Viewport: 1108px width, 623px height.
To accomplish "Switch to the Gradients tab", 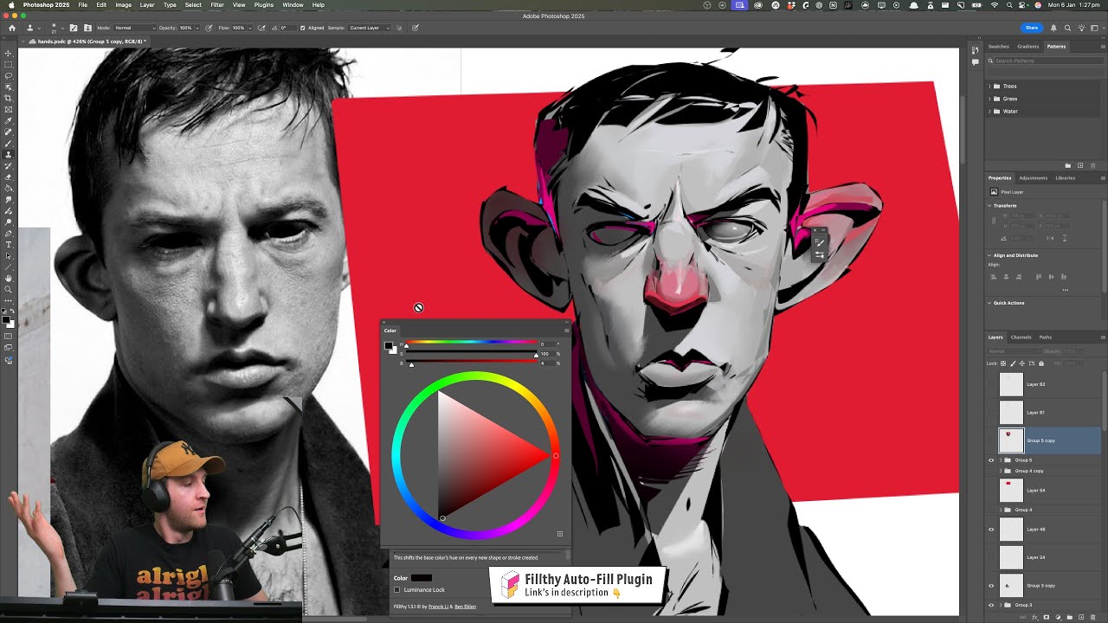I will [x=1028, y=47].
